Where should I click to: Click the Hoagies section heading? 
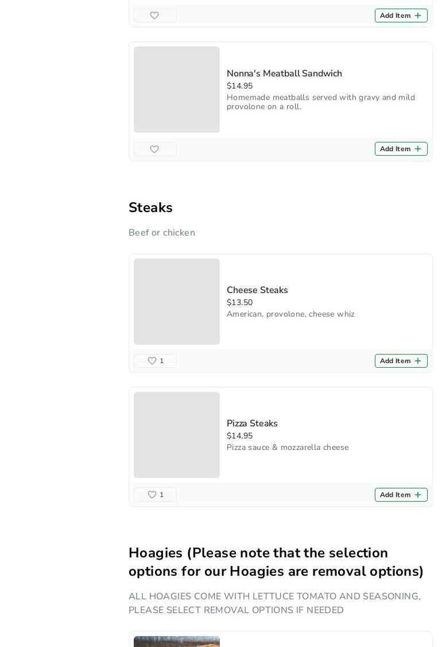276,562
